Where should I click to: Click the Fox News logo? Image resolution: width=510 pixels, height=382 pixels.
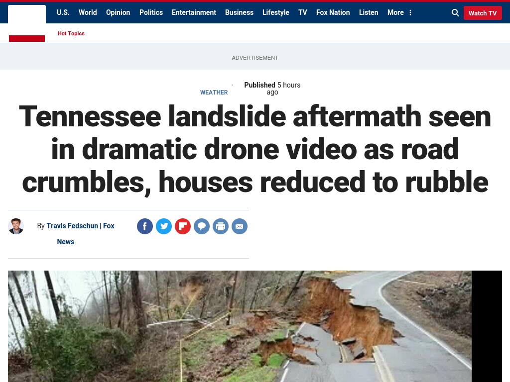click(x=27, y=23)
